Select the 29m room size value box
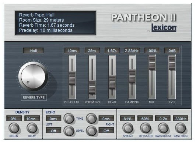Screen dimensions: 196x142 92,51
